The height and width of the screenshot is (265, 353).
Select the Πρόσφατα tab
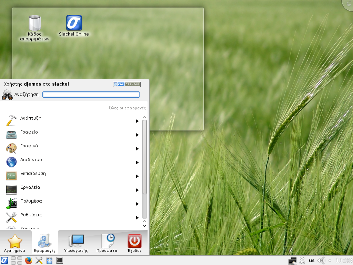107,243
